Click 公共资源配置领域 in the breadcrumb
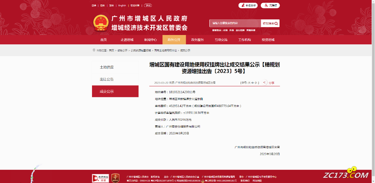The height and width of the screenshot is (183, 375). pyautogui.click(x=141, y=51)
